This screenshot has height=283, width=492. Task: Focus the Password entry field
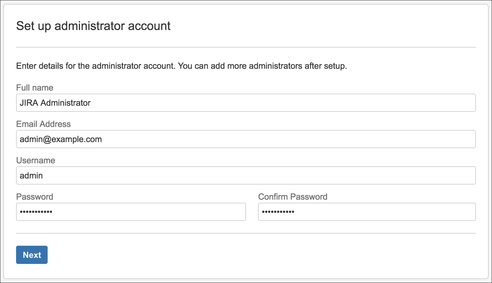[x=131, y=212]
